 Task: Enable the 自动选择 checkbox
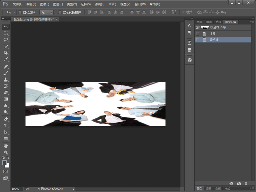[20, 12]
